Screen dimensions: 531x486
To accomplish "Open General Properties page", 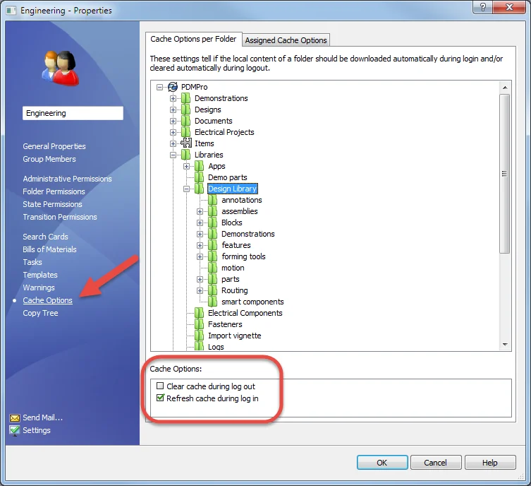I will click(x=54, y=146).
